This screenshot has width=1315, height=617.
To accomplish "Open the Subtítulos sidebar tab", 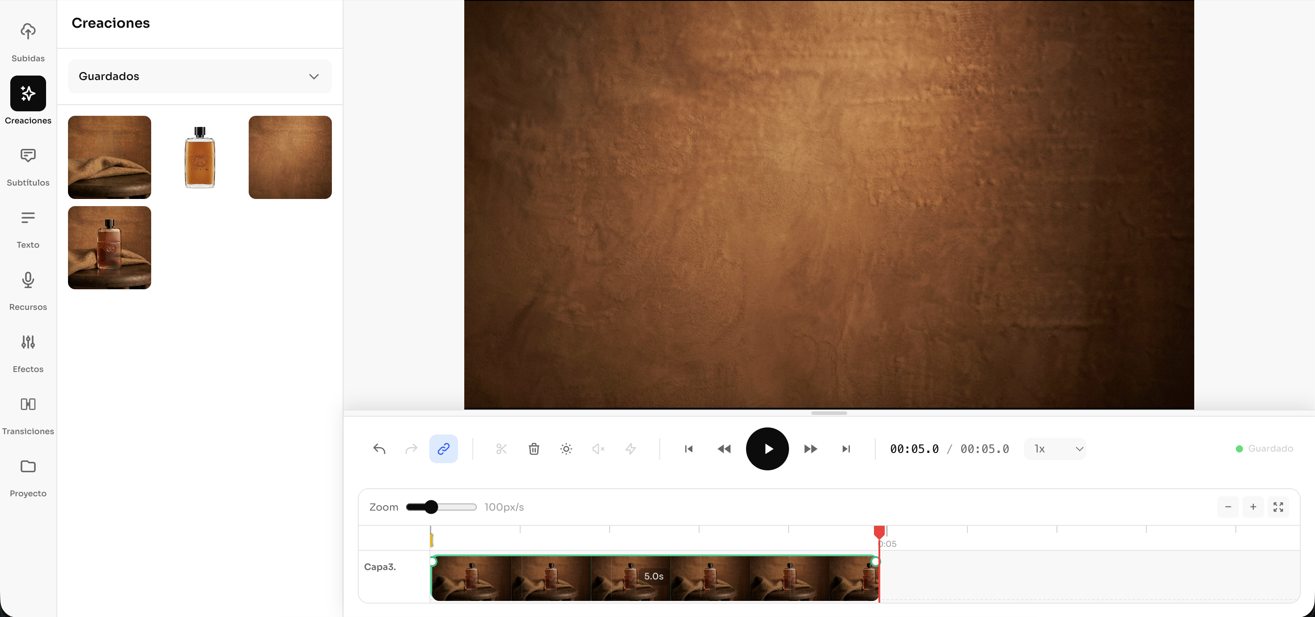I will (x=28, y=167).
